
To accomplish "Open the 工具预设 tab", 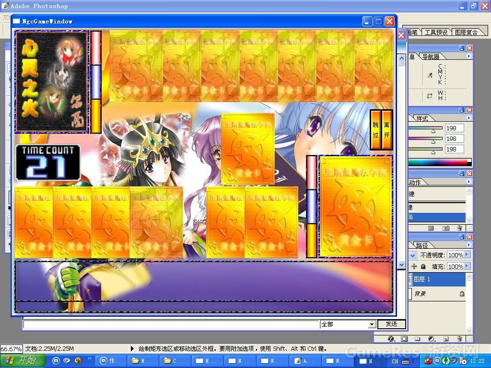I will pyautogui.click(x=436, y=32).
